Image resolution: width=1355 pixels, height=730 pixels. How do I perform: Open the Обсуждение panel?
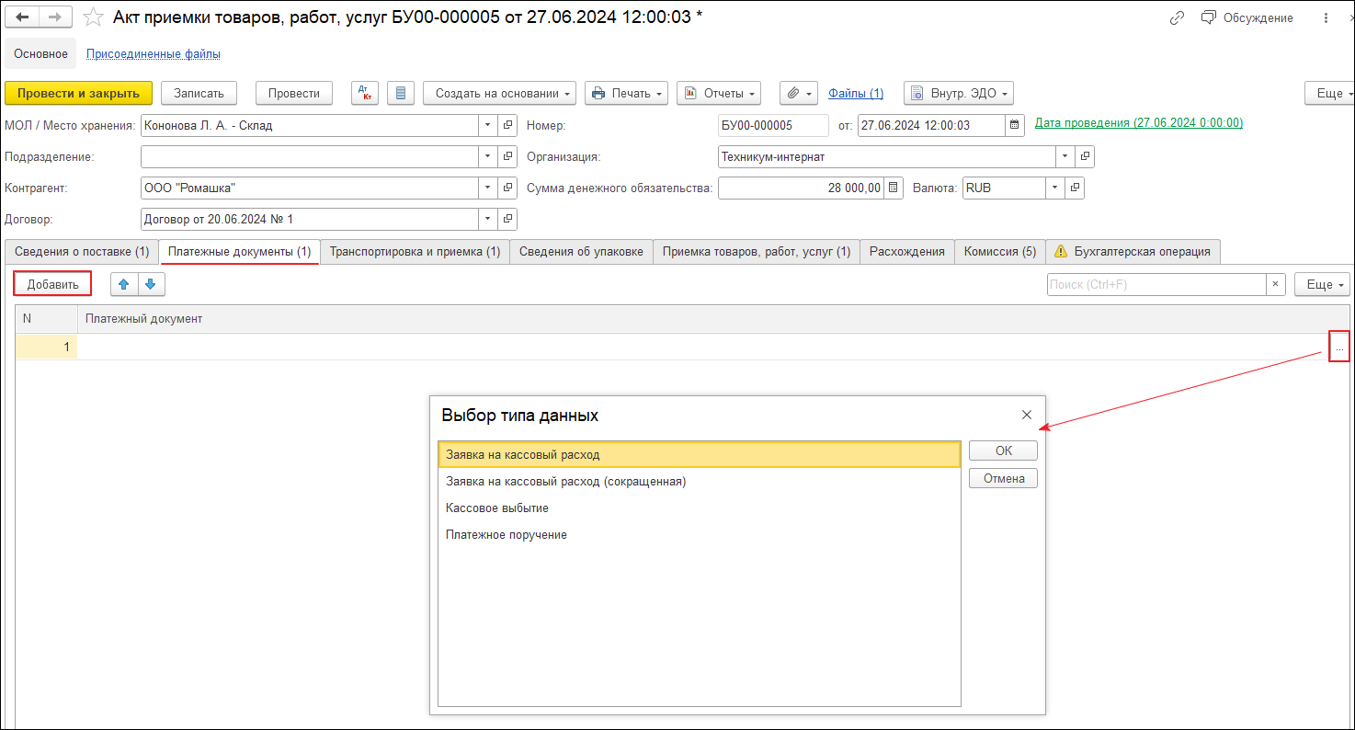click(x=1247, y=17)
